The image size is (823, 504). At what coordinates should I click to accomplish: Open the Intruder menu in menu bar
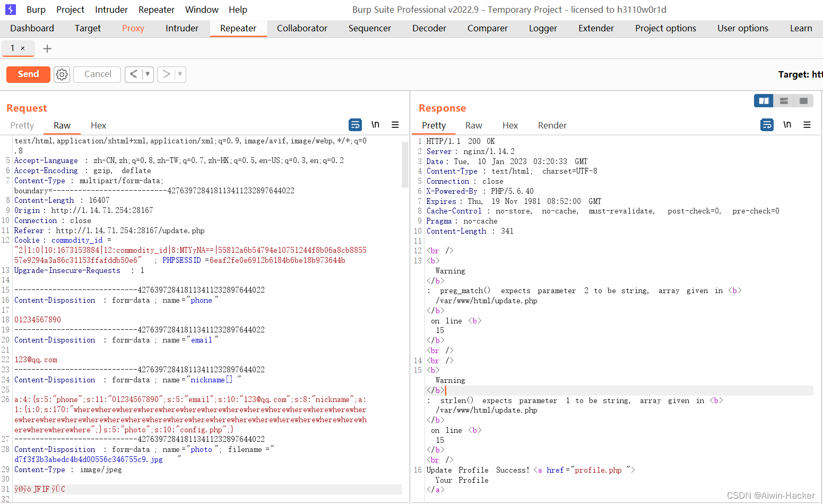point(111,10)
